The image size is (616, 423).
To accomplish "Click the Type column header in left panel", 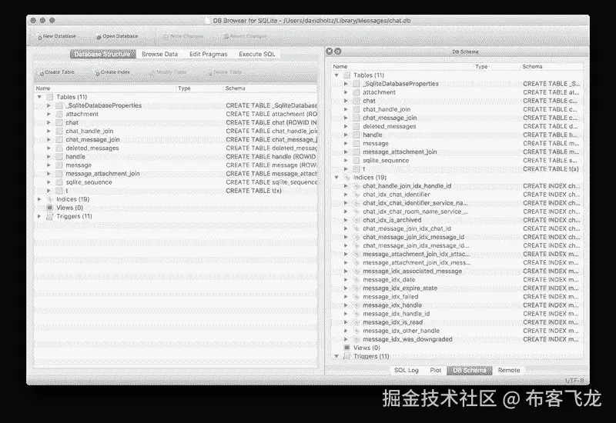I will 199,88.
